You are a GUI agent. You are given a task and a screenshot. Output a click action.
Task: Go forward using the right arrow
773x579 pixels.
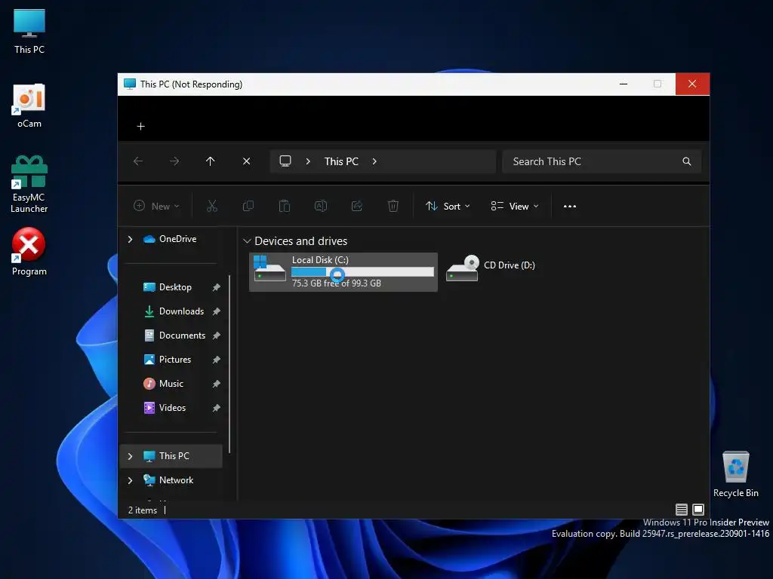[x=174, y=161]
